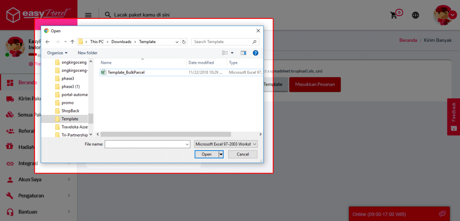Click the Change your view icon

[x=225, y=53]
